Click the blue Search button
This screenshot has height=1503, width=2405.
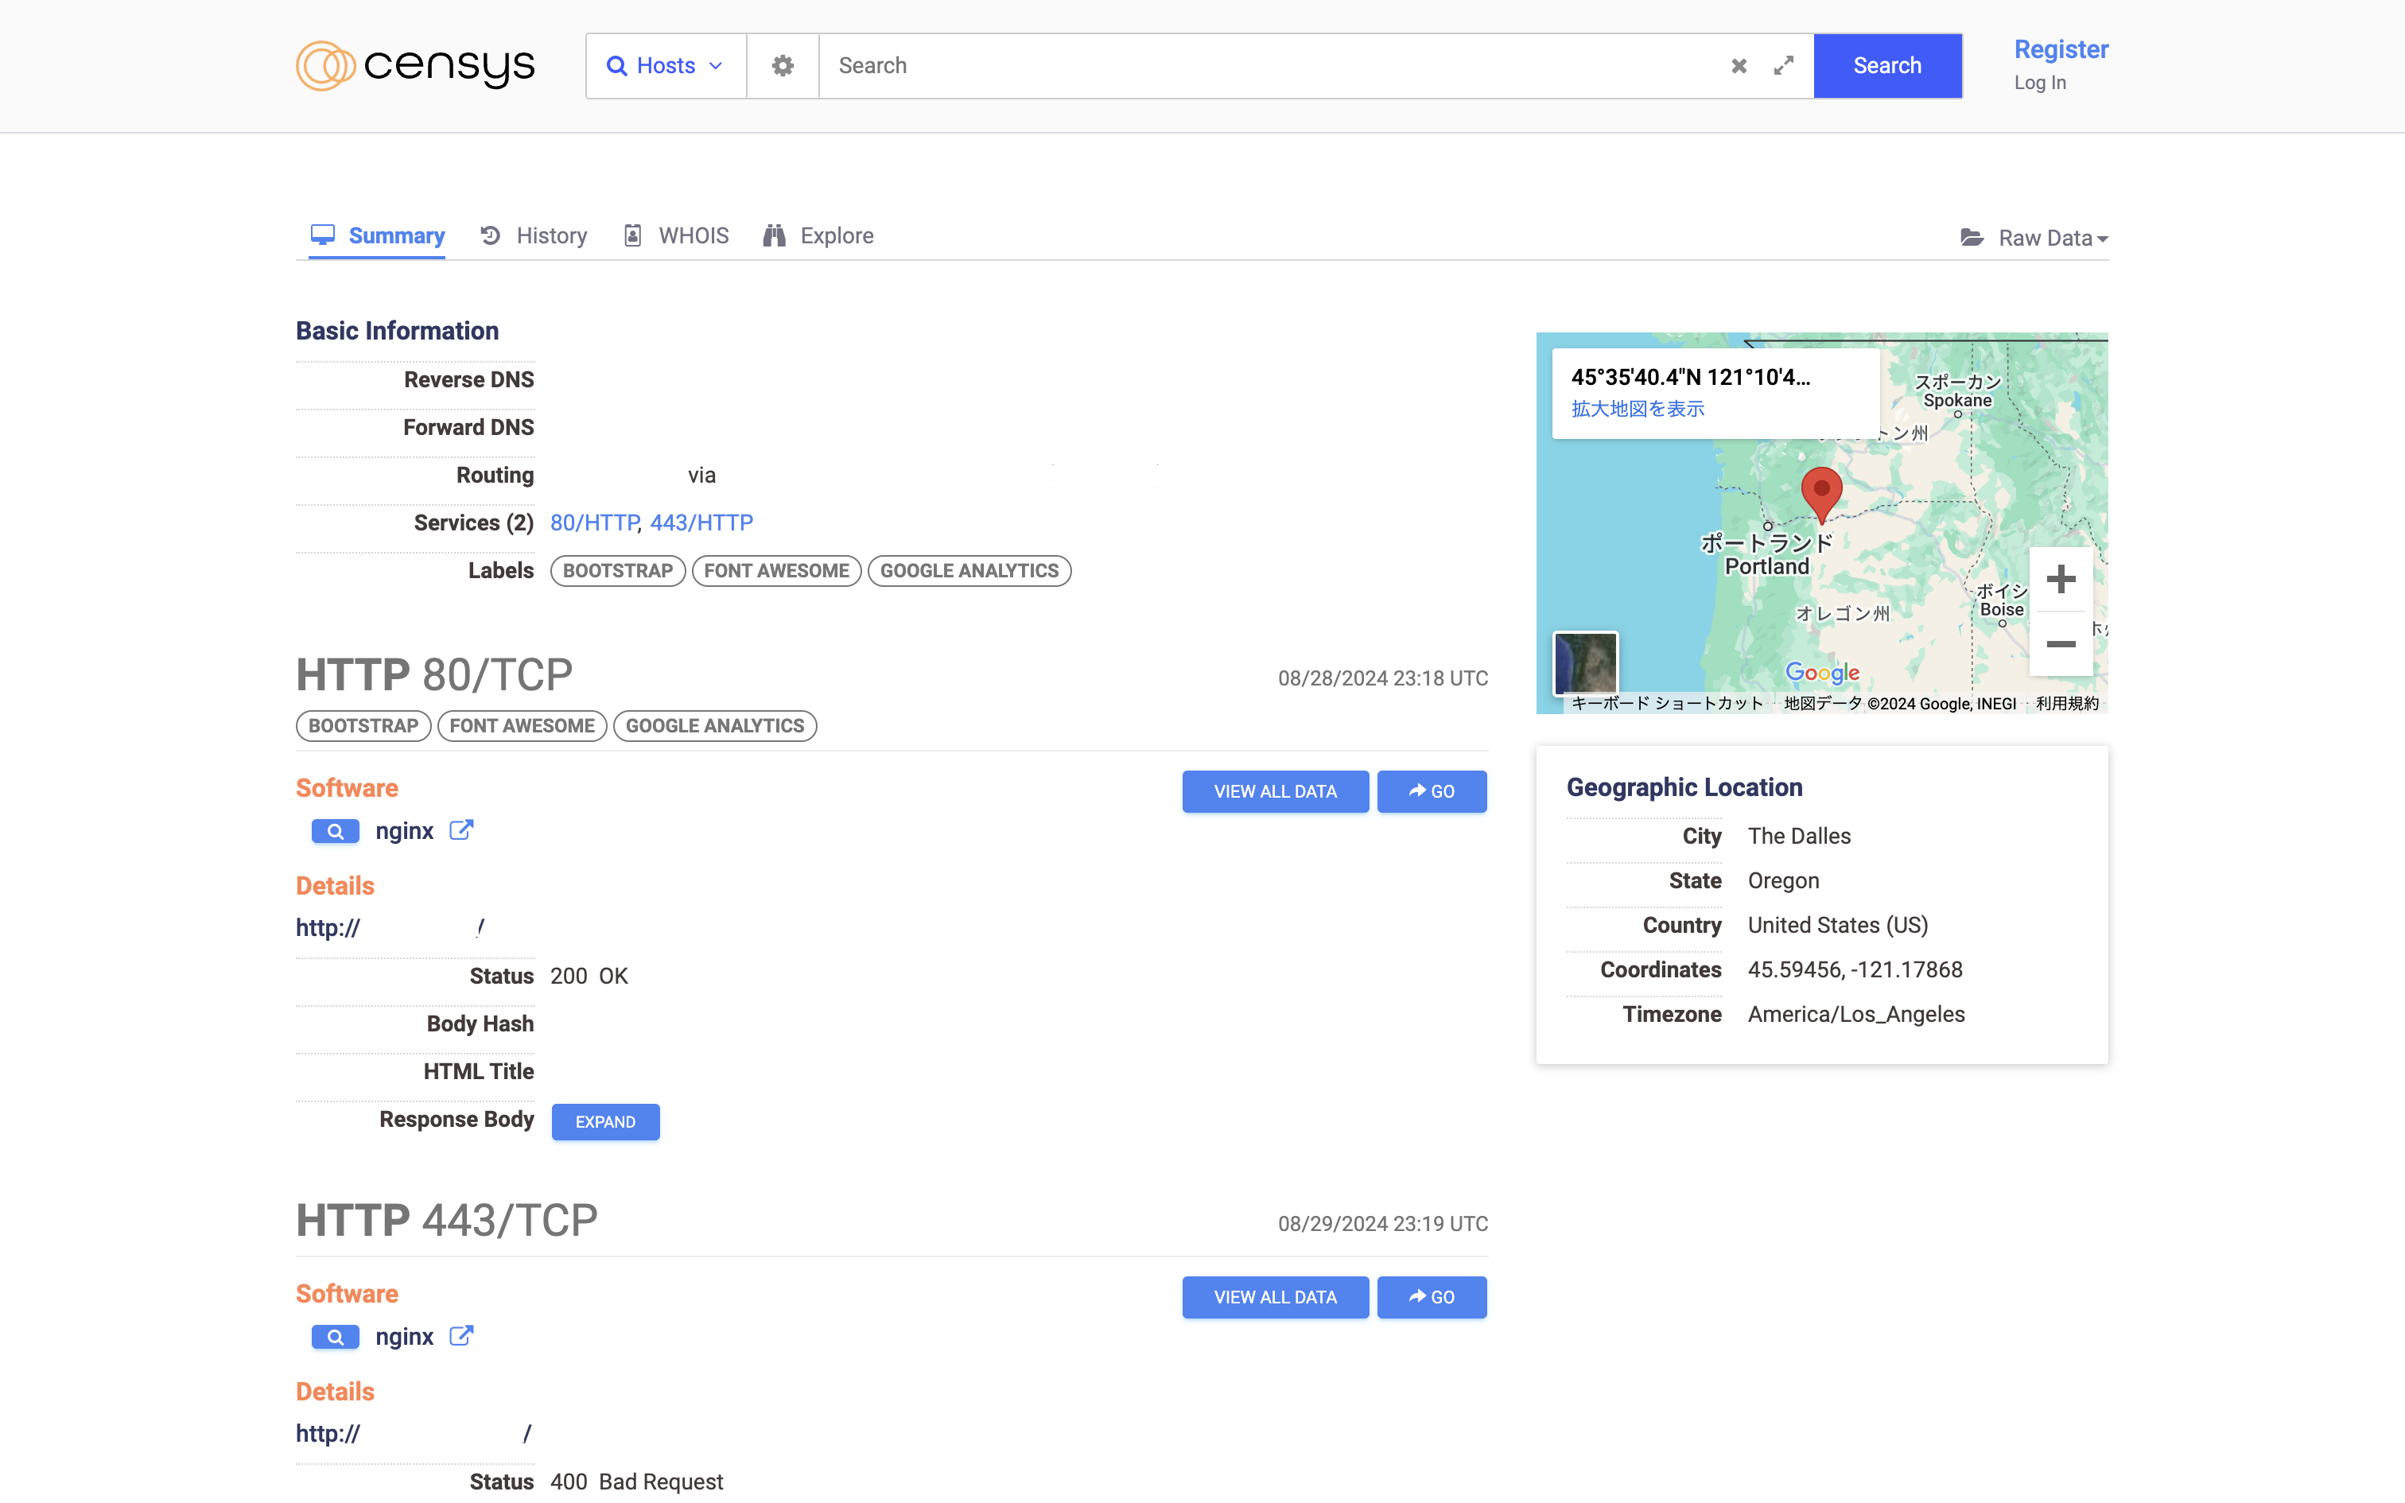[x=1886, y=65]
